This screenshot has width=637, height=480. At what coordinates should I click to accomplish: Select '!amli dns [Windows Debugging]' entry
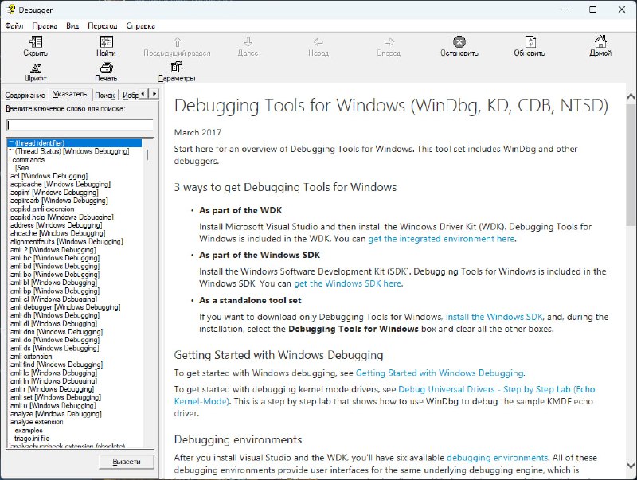pyautogui.click(x=56, y=332)
